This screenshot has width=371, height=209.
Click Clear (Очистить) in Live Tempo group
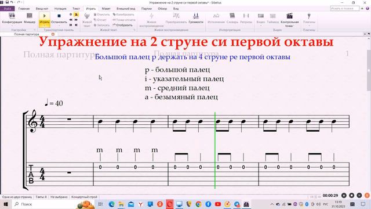[x=102, y=15]
